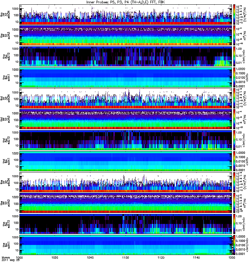Click the color bar of tha fff scm3 panel

(234, 35)
